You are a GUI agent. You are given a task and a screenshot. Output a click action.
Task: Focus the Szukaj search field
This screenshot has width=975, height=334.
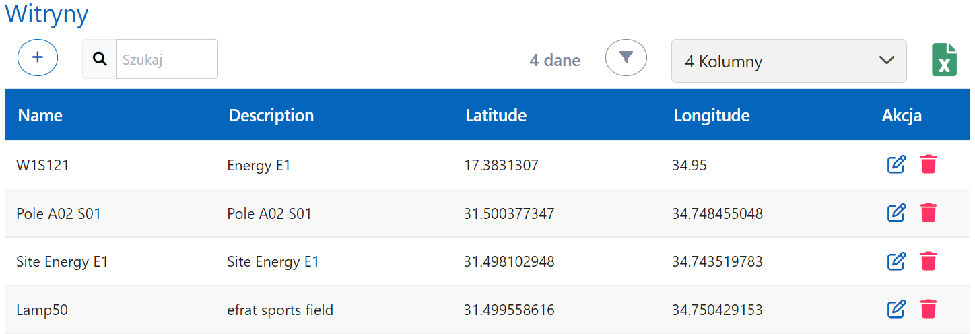(x=167, y=59)
